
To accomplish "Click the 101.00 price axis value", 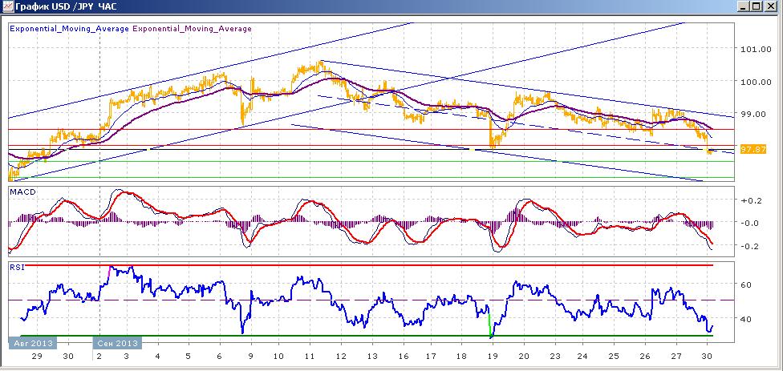I will pos(755,49).
